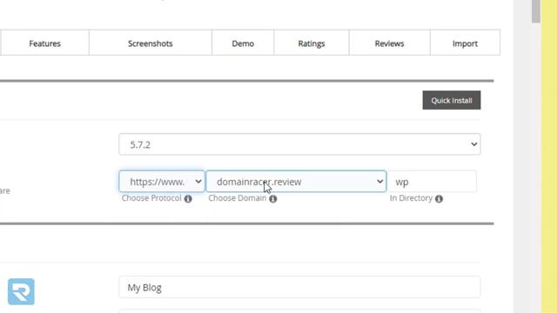This screenshot has width=557, height=313.
Task: Click the Choose Protocol info icon
Action: click(188, 199)
